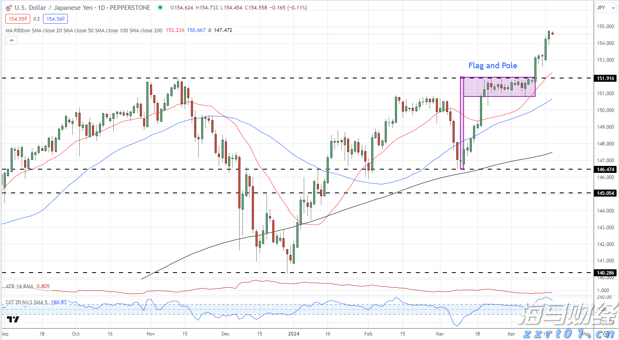This screenshot has width=619, height=340.
Task: Click 153.000 on the price axis
Action: 606,60
